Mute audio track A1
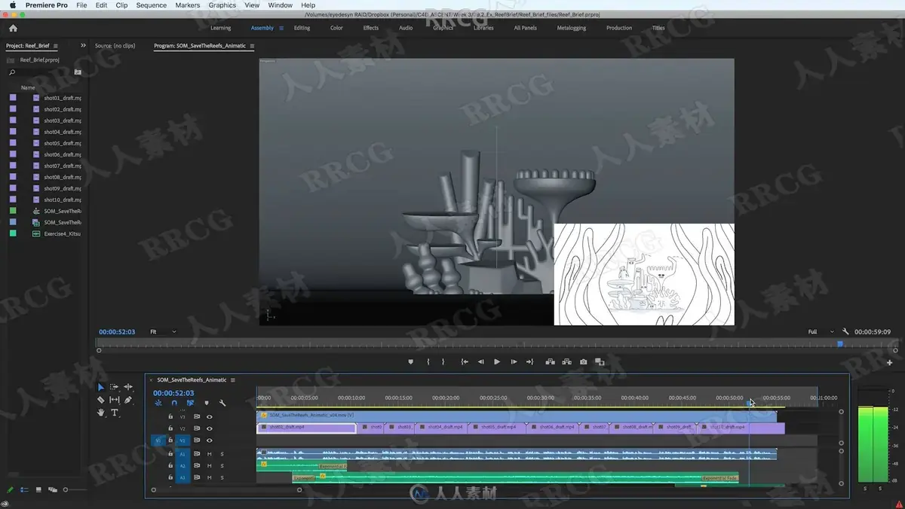Screen dimensions: 905x509 (209, 454)
